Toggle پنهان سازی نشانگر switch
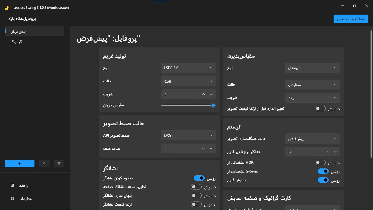 (196, 196)
